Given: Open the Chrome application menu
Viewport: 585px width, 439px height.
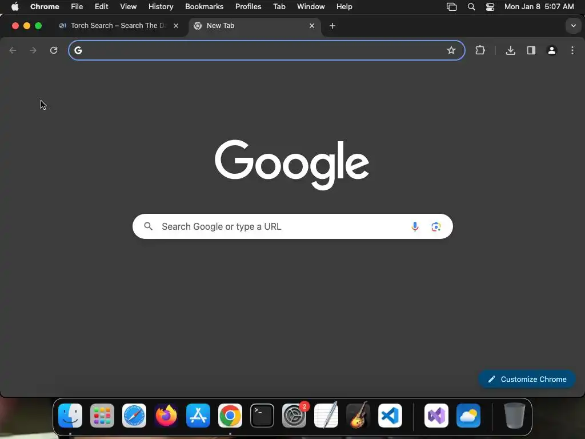Looking at the screenshot, I should pyautogui.click(x=45, y=7).
